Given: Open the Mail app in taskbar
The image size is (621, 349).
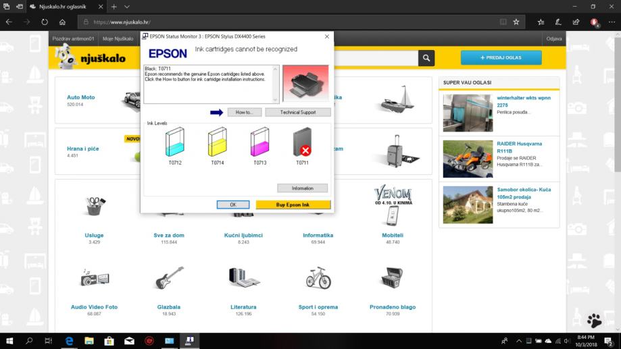Looking at the screenshot, I should 129,341.
